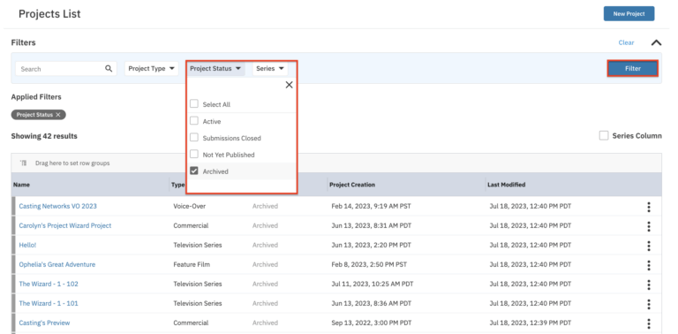Collapse the Filters section chevron
678x334 pixels.
(656, 42)
